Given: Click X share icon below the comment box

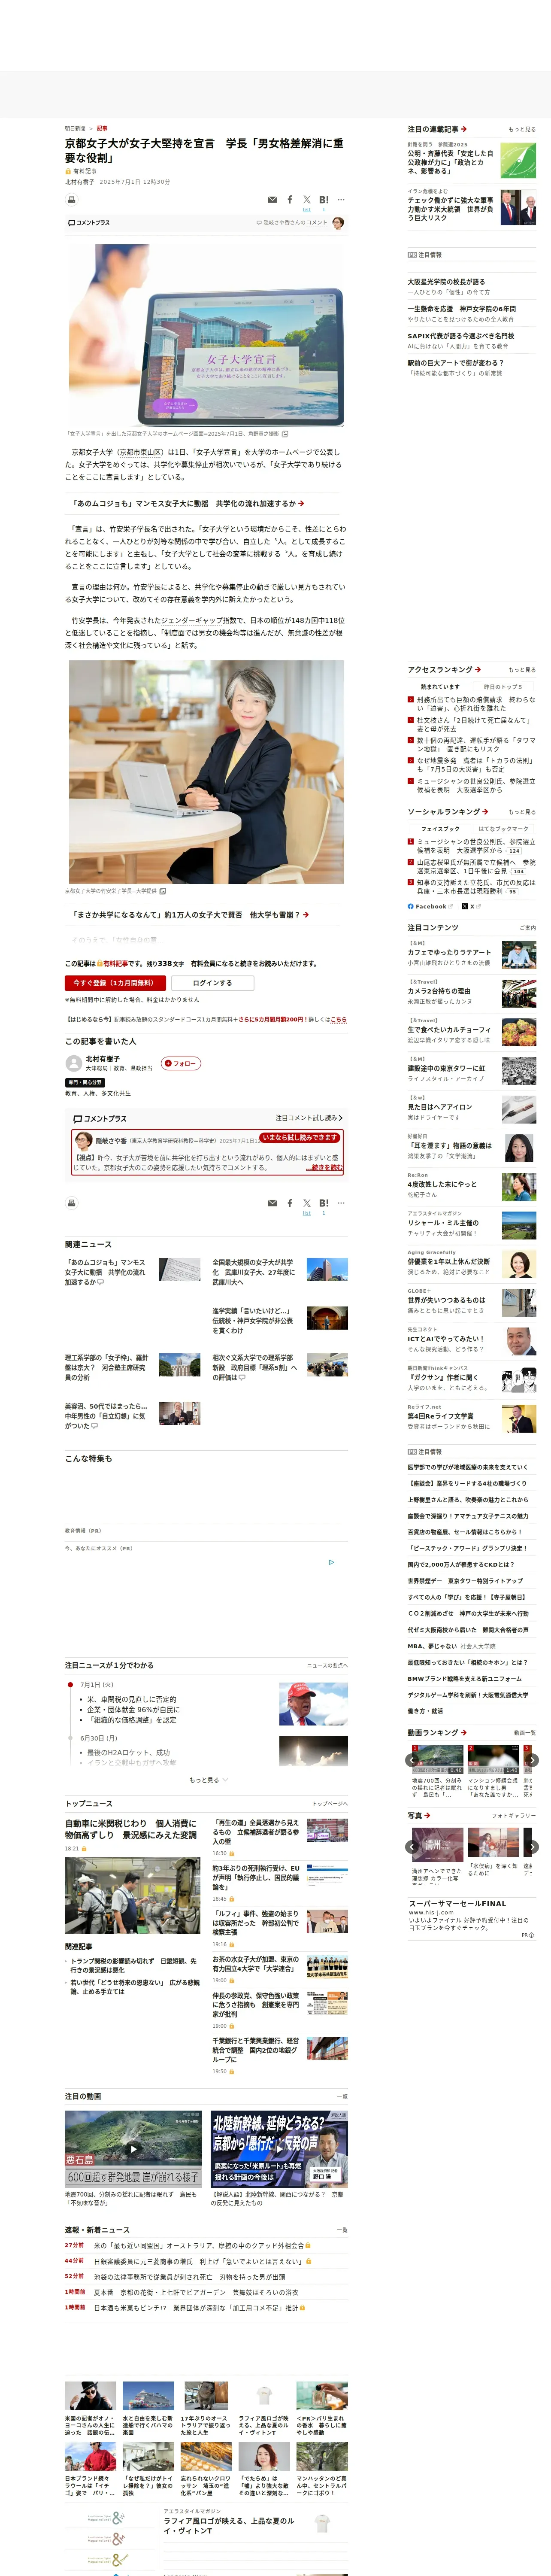Looking at the screenshot, I should pos(307,1203).
